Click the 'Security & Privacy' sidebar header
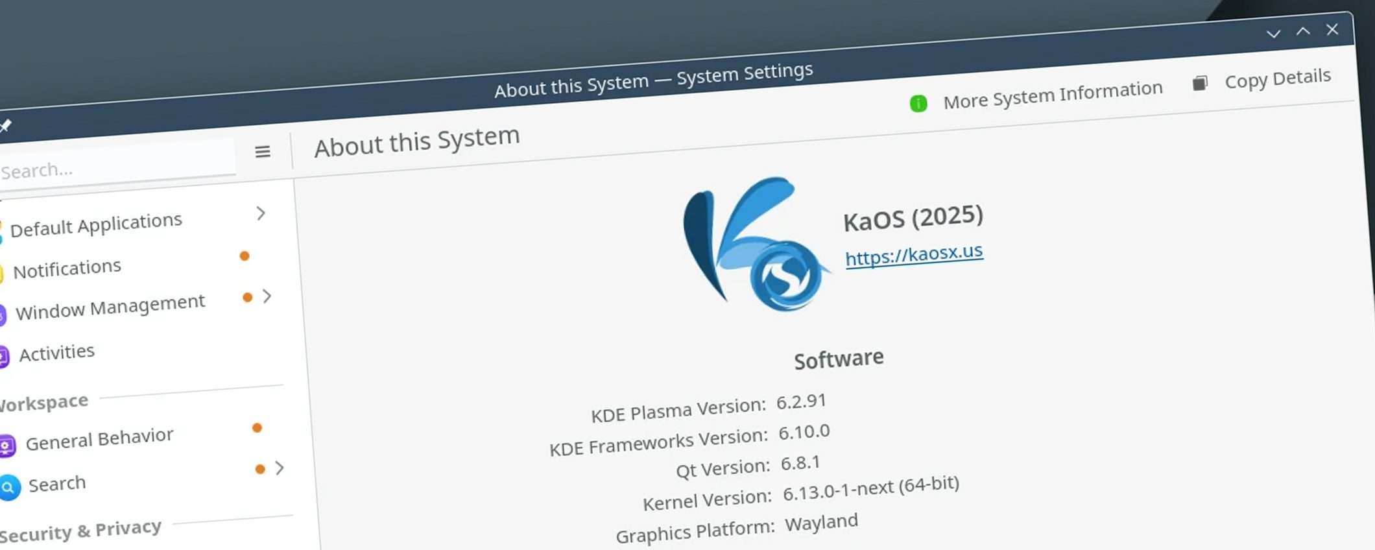The height and width of the screenshot is (550, 1375). (x=80, y=531)
